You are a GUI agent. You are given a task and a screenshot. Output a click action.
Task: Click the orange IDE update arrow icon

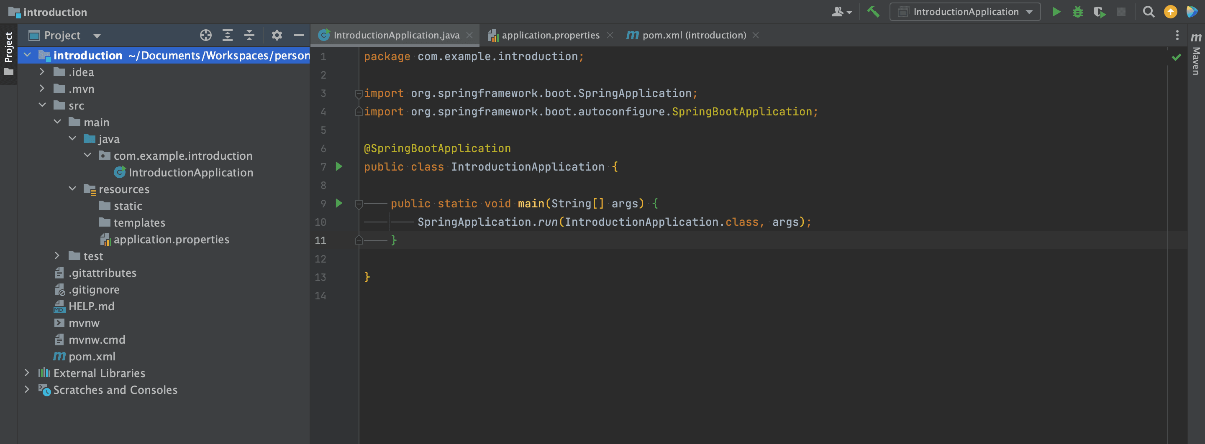tap(1170, 12)
